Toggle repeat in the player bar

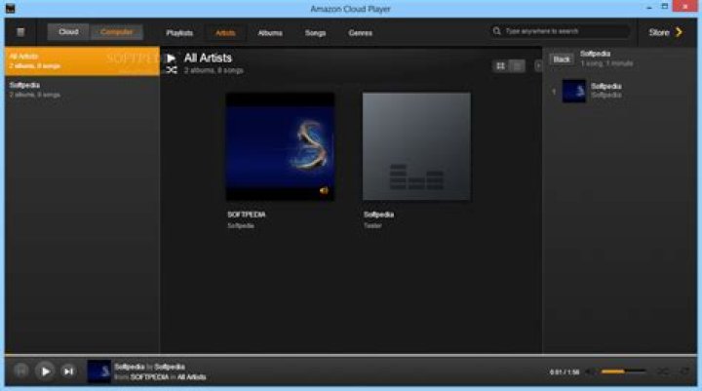tap(684, 371)
